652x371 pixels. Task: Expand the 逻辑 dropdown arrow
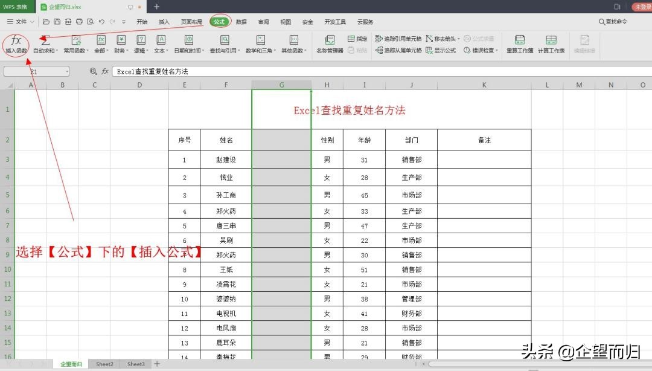(x=147, y=51)
